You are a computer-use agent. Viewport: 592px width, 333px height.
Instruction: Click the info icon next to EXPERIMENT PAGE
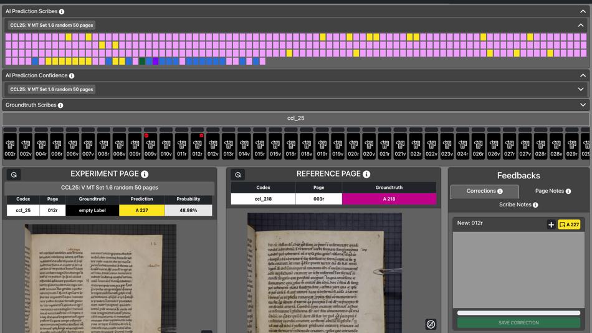pyautogui.click(x=145, y=175)
